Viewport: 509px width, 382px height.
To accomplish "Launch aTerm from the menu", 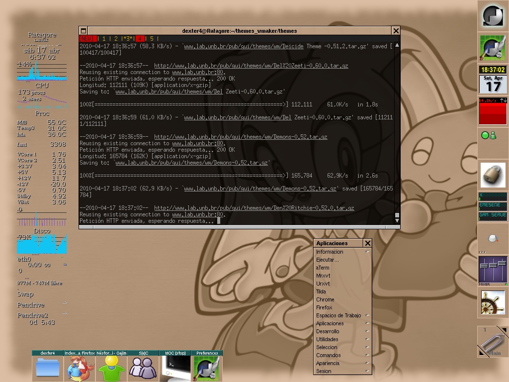I will (342, 268).
